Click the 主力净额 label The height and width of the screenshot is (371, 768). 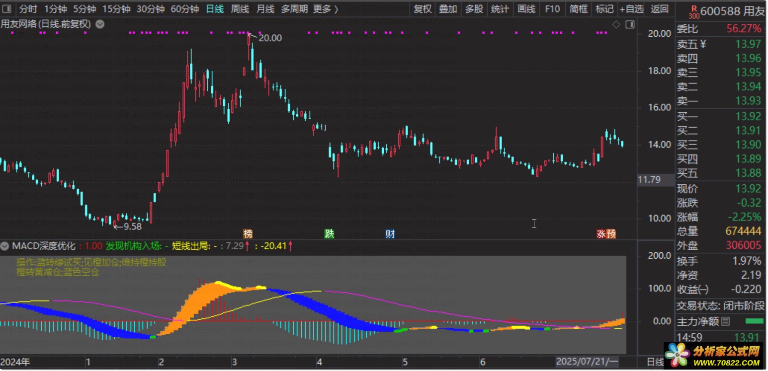697,321
